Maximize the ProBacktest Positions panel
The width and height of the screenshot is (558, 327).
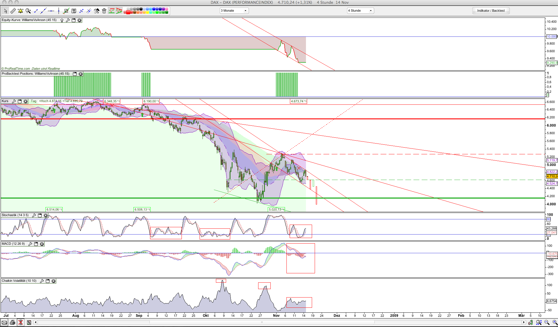point(75,74)
